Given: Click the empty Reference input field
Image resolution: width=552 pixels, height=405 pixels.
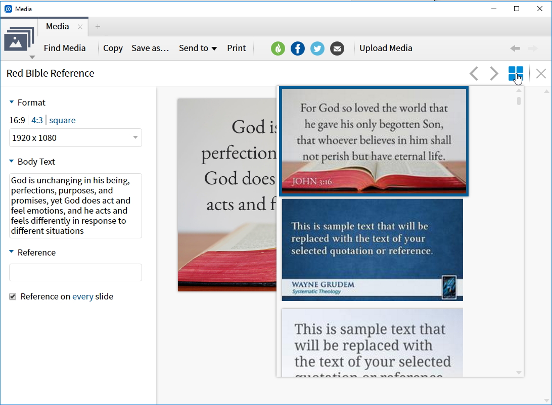Looking at the screenshot, I should click(75, 273).
